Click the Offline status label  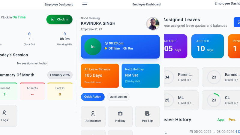coord(114,48)
